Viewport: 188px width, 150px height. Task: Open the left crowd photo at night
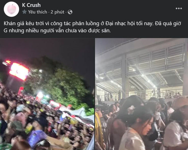pyautogui.click(x=47, y=94)
